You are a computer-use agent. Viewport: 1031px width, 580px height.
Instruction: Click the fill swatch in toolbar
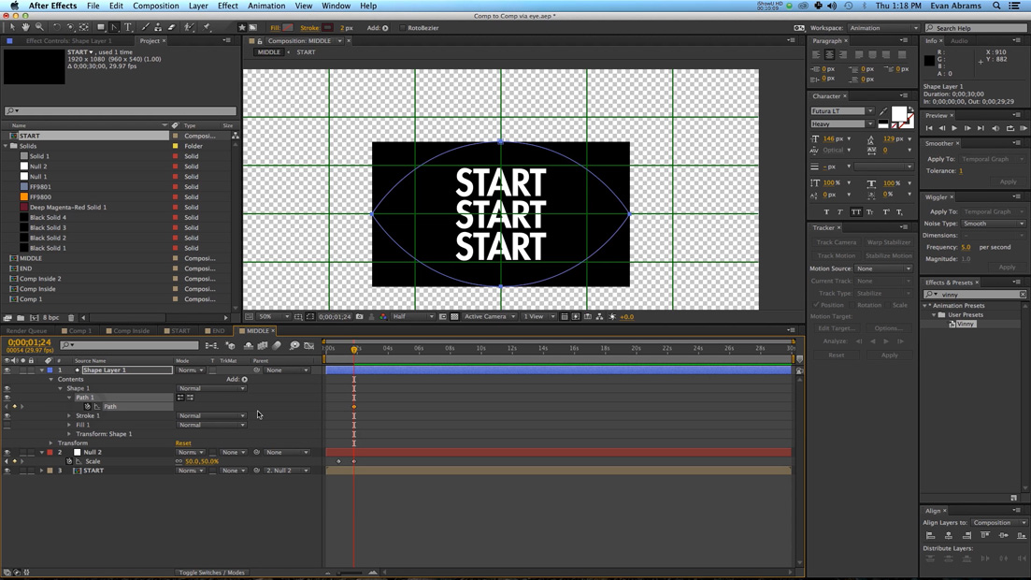(x=288, y=28)
